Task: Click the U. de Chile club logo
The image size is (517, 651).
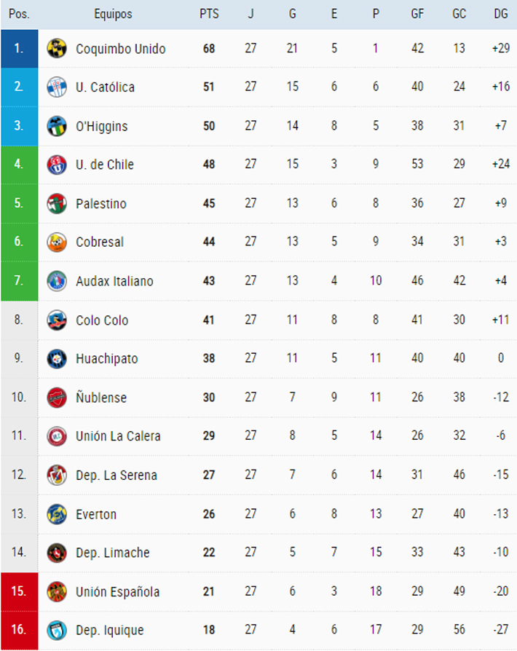Action: point(56,165)
